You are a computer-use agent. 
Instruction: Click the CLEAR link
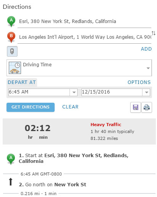[70, 107]
